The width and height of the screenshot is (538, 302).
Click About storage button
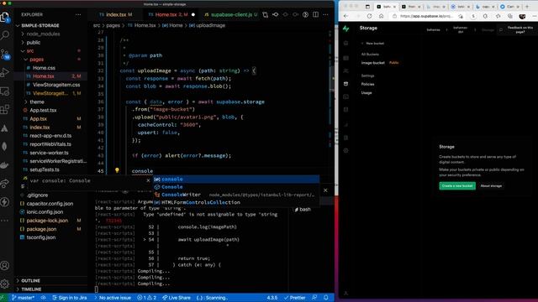pos(491,185)
